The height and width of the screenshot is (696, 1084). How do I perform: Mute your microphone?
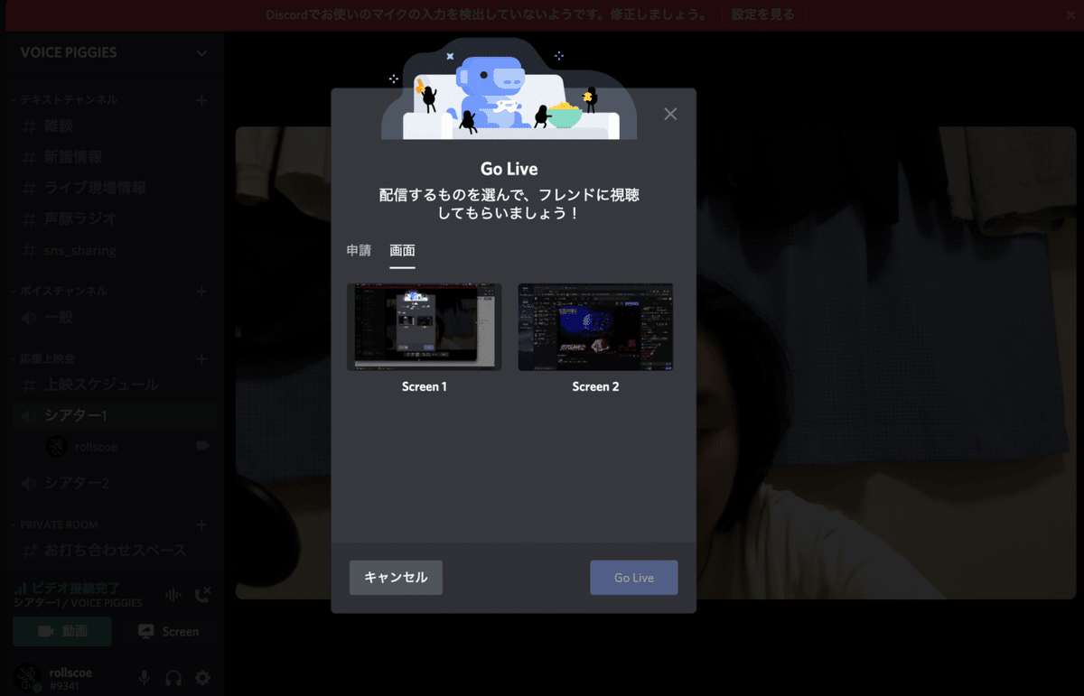coord(145,677)
